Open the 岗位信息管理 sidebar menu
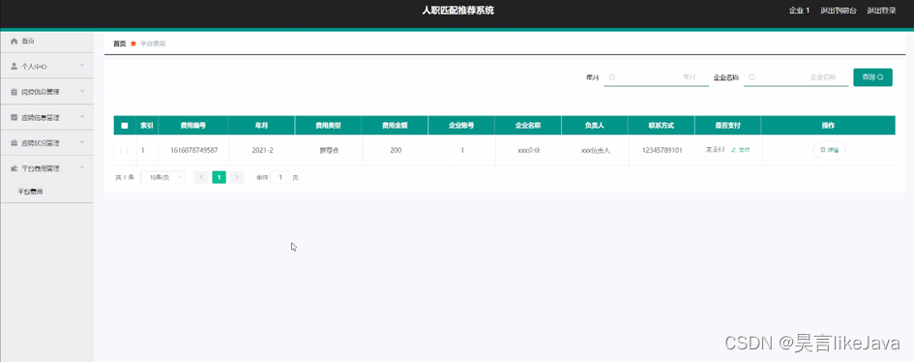Image resolution: width=914 pixels, height=362 pixels. pyautogui.click(x=46, y=92)
